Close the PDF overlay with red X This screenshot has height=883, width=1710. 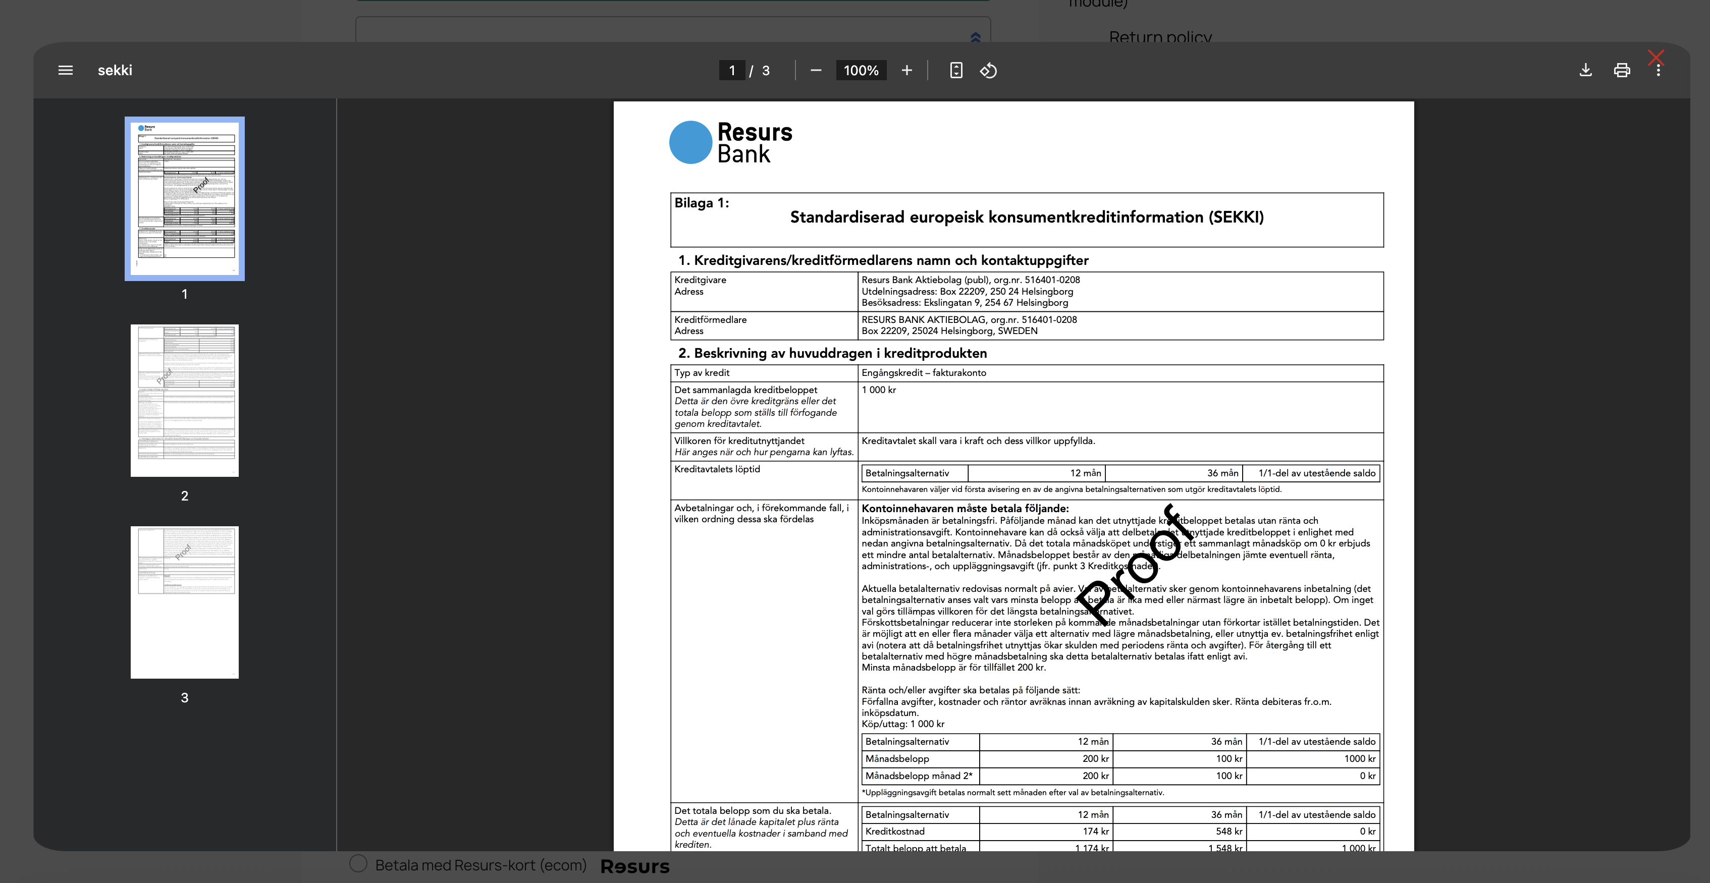click(1655, 57)
